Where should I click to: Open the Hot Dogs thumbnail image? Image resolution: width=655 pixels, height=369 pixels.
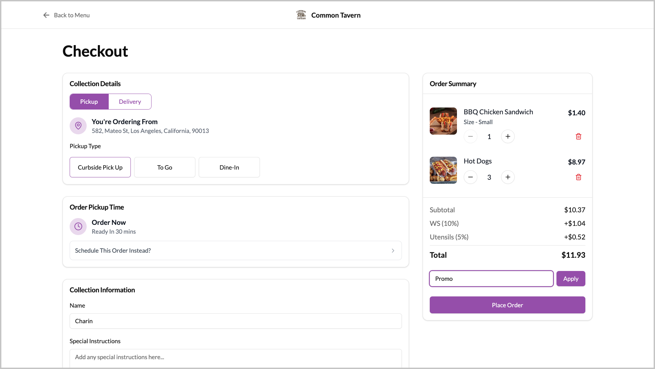(443, 170)
